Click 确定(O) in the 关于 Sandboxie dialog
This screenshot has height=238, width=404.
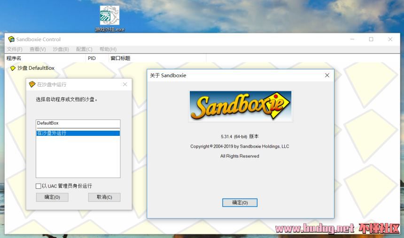[240, 202]
